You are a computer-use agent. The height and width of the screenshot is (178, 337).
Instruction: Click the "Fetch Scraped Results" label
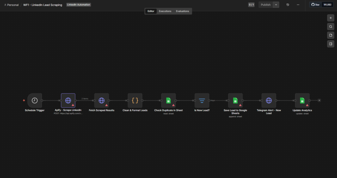pyautogui.click(x=102, y=110)
